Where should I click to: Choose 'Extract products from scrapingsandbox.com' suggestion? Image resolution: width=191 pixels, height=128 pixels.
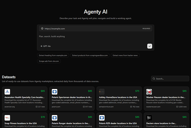[x=90, y=55]
